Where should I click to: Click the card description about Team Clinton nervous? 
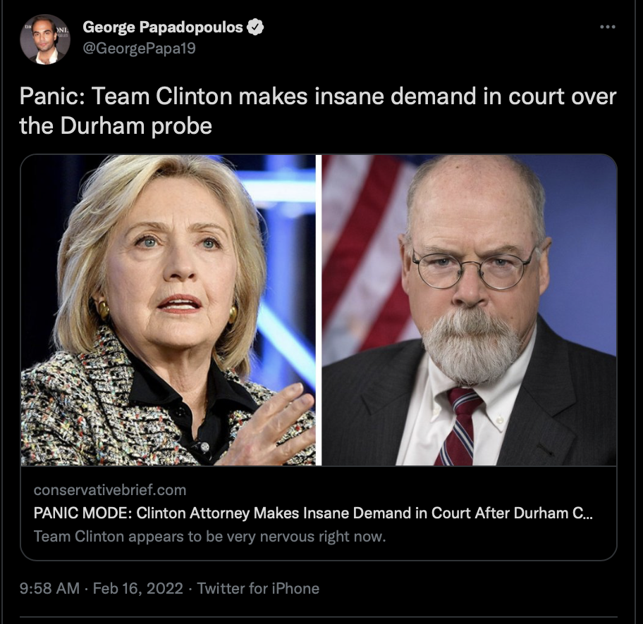[x=209, y=537]
